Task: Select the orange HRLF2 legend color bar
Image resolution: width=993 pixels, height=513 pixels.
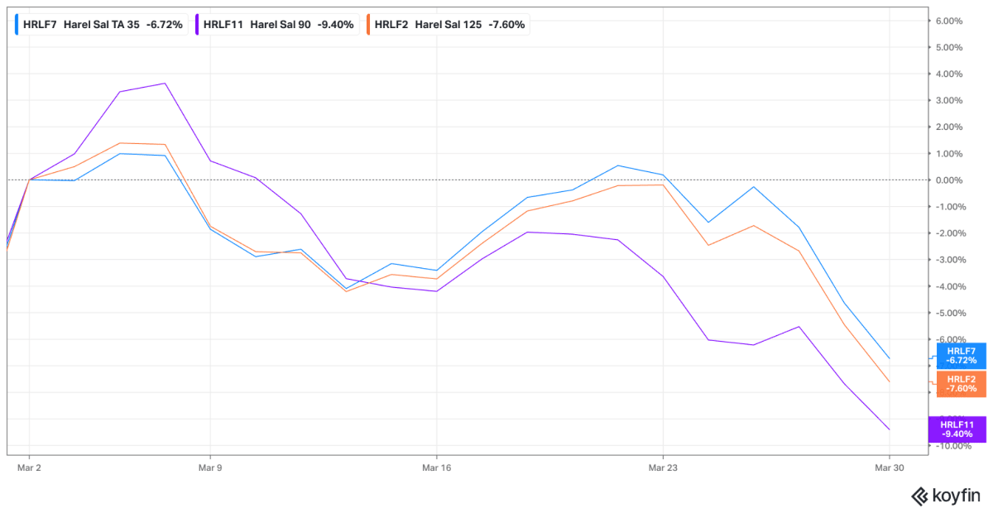Action: [368, 25]
